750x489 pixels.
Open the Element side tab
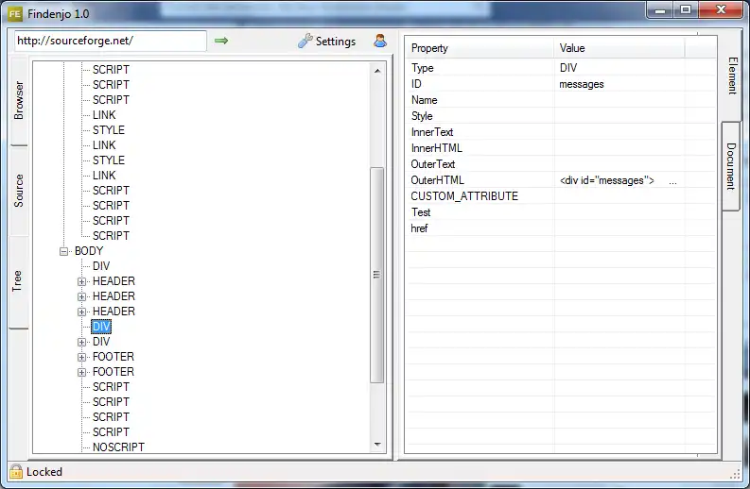pos(732,76)
